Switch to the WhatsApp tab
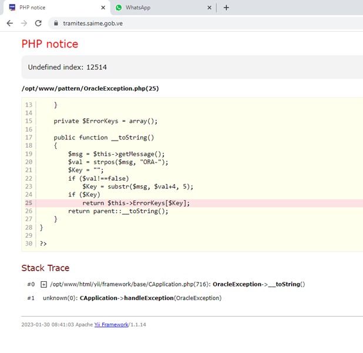This screenshot has width=363, height=353. coord(163,8)
